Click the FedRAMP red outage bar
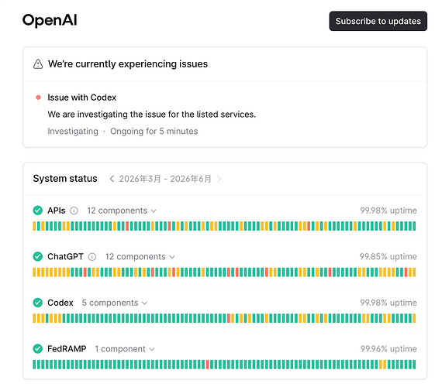Viewport: 442px width, 387px height. tap(208, 365)
